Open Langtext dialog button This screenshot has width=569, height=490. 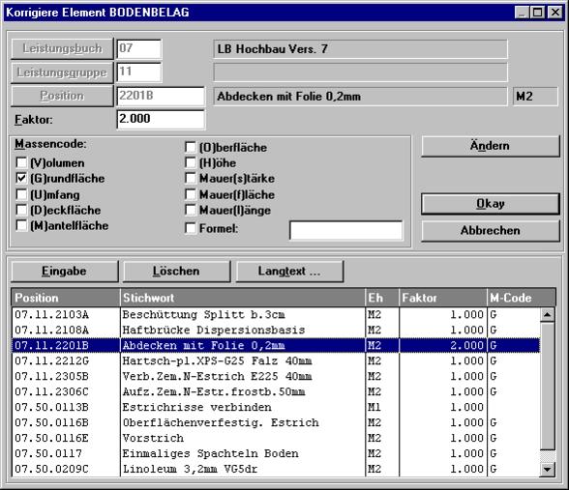[289, 271]
